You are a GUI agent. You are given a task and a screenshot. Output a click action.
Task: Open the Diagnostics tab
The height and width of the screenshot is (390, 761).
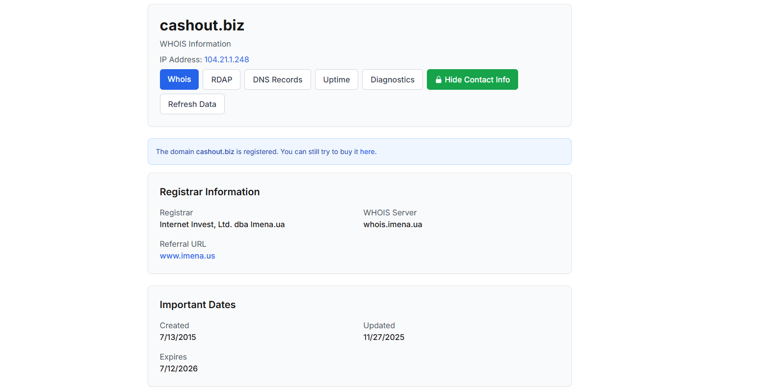pyautogui.click(x=392, y=79)
